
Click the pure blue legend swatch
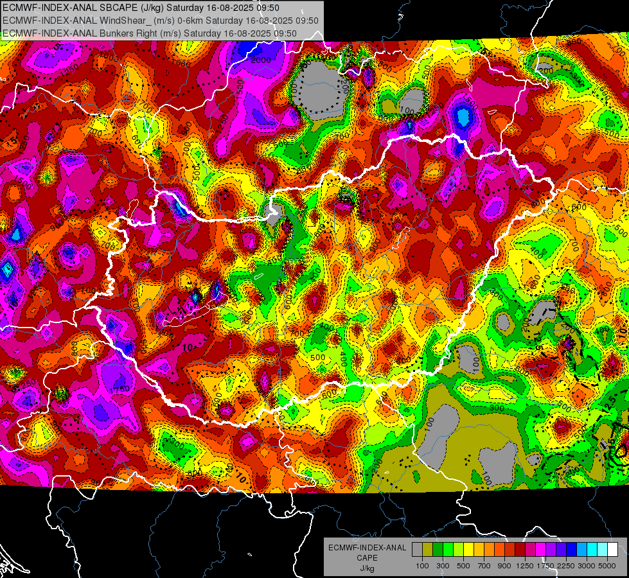[x=572, y=550]
